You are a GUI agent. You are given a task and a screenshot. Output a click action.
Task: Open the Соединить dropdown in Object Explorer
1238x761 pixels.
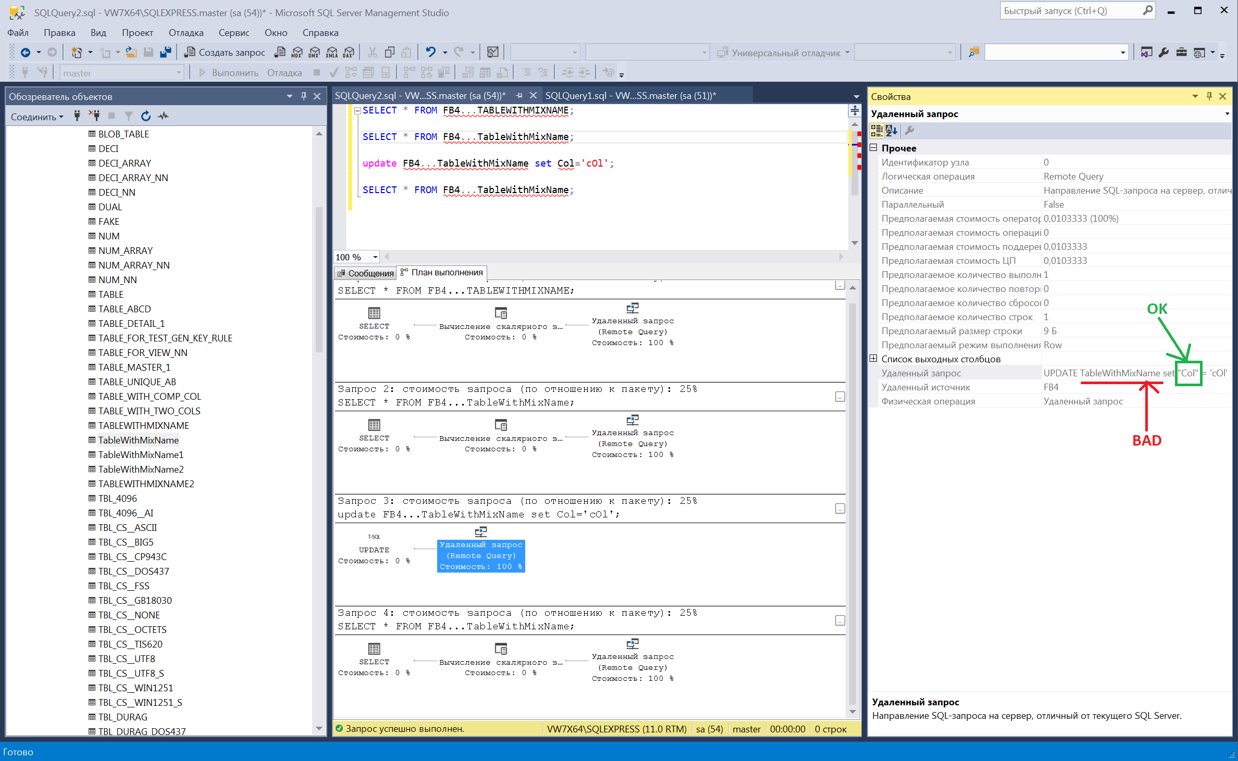[x=37, y=117]
